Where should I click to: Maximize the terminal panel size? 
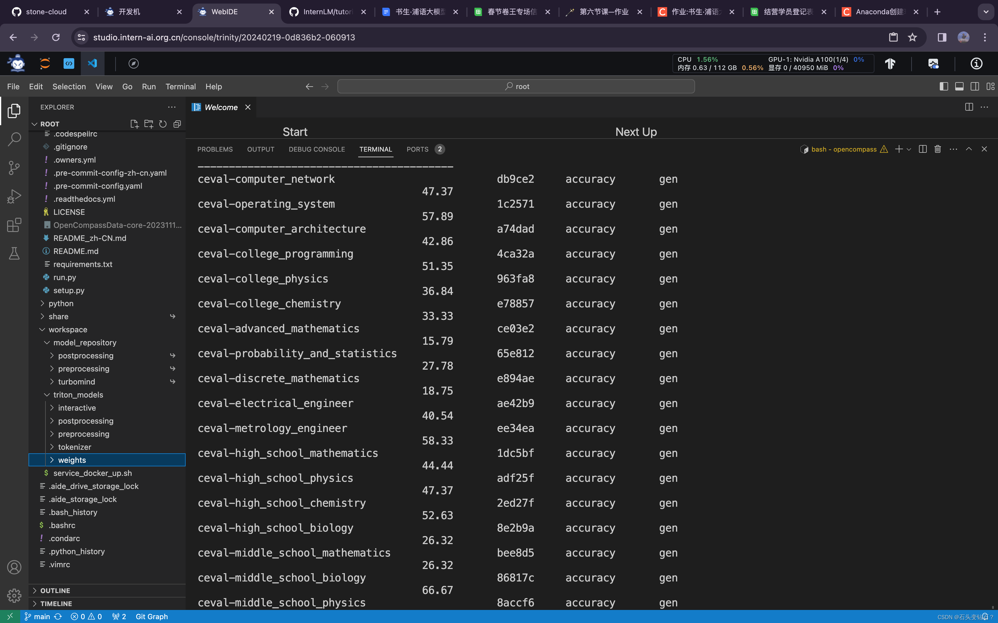(x=969, y=149)
